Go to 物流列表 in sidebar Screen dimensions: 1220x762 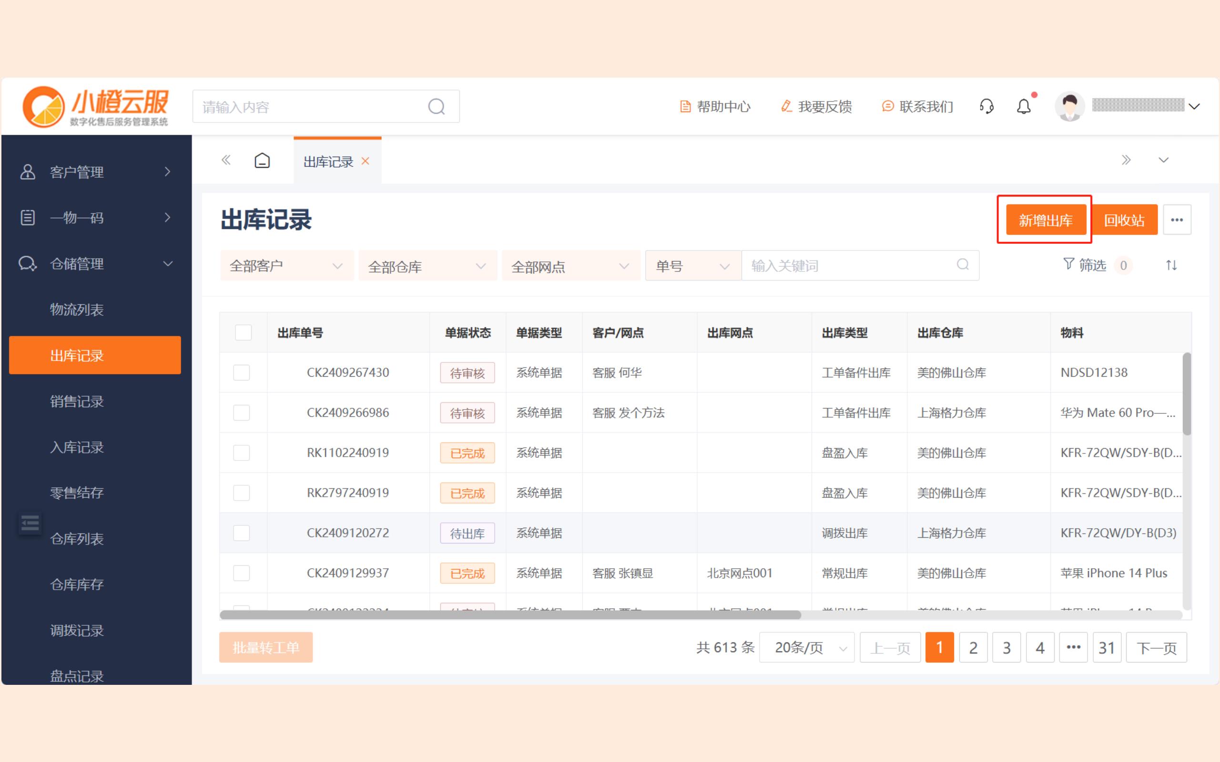pyautogui.click(x=77, y=310)
